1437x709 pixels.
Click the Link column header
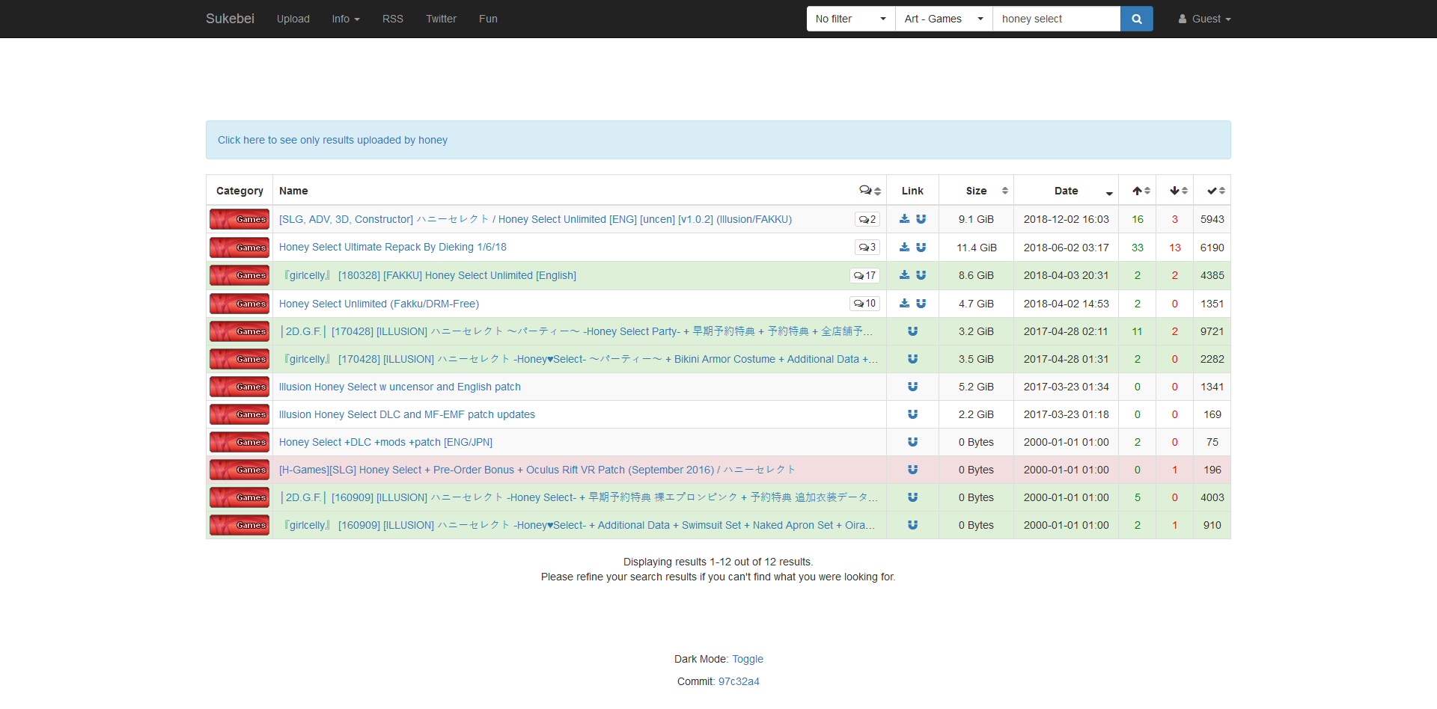[912, 191]
